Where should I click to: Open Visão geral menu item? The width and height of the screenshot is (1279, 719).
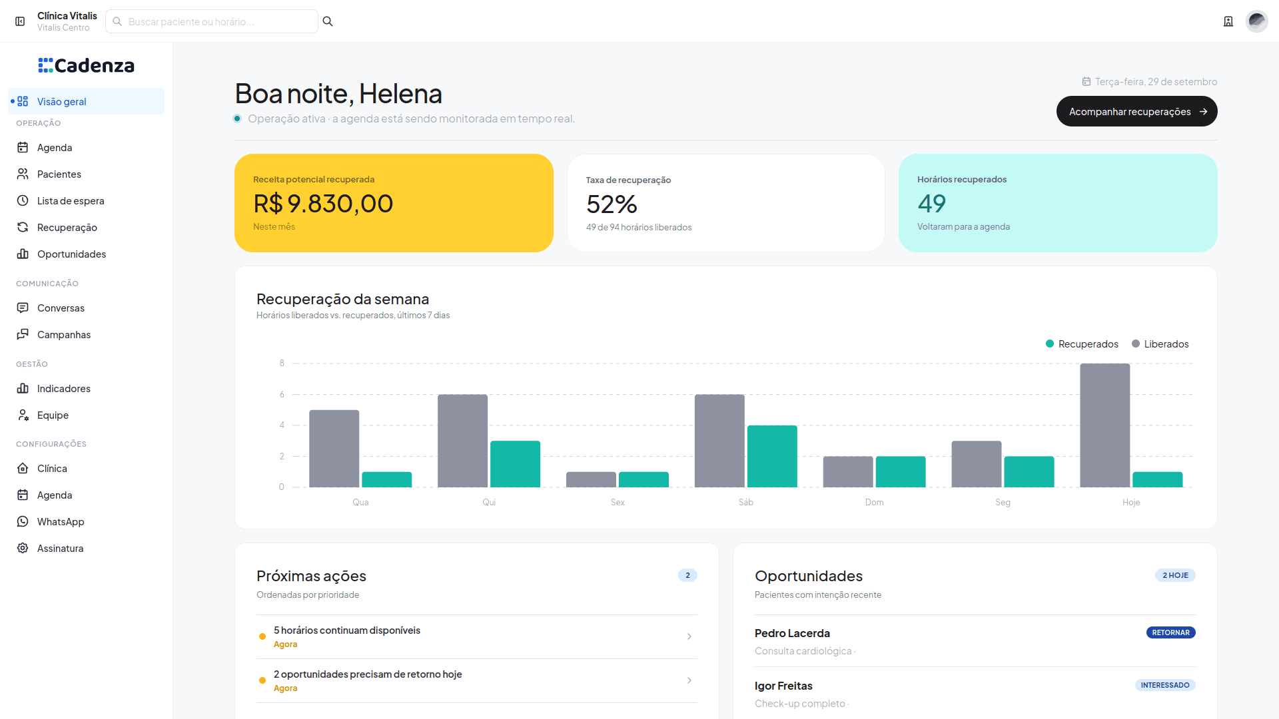coord(87,101)
